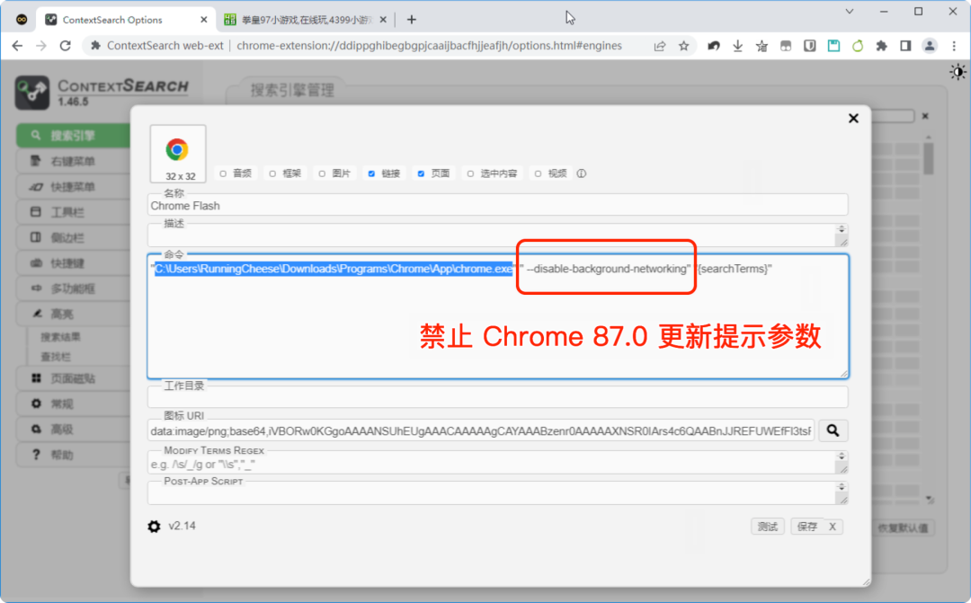Open Chrome extensions puzzle icon
This screenshot has height=603, width=971.
(x=881, y=45)
